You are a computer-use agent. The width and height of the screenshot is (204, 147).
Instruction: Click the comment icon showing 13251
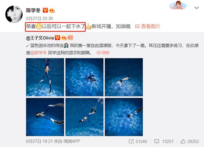click(157, 141)
